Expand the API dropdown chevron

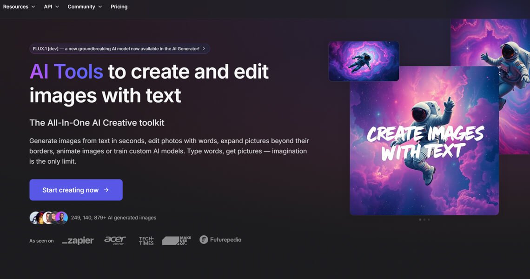(57, 7)
